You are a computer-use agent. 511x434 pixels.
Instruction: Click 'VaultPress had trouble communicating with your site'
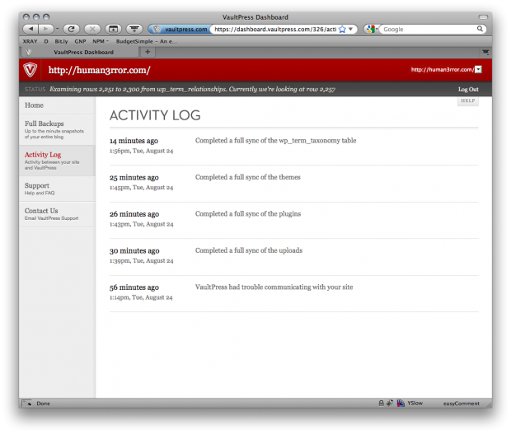(x=274, y=287)
